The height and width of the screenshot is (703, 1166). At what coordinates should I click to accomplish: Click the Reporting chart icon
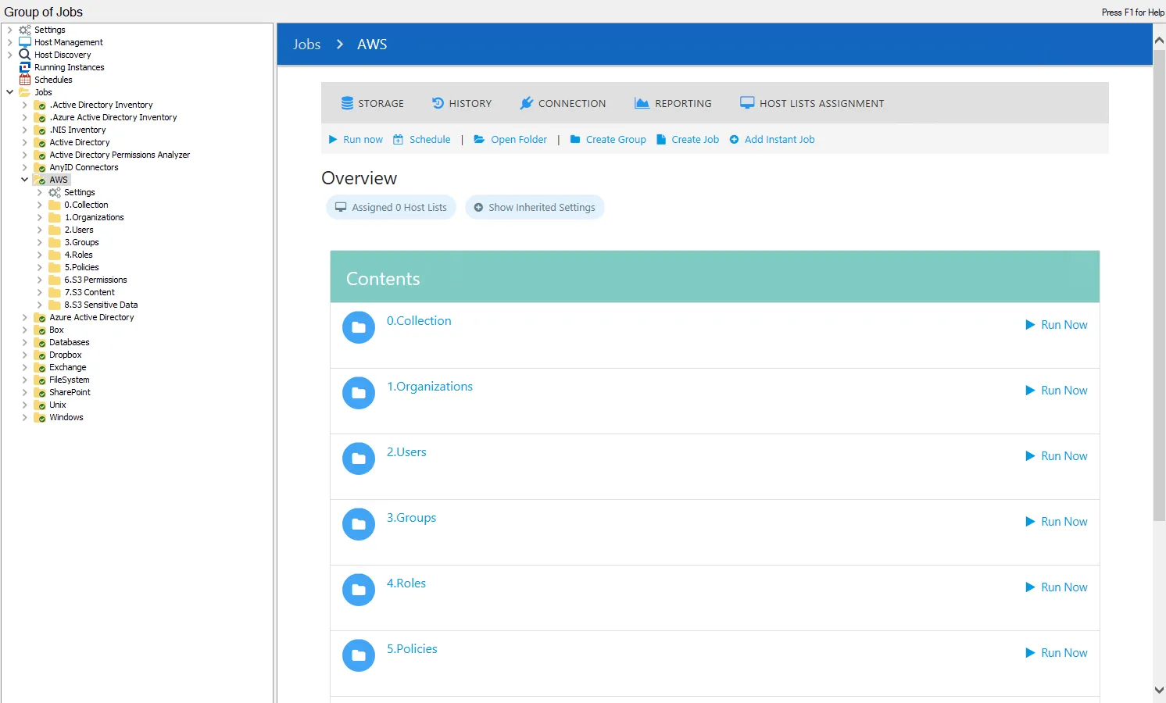coord(642,103)
